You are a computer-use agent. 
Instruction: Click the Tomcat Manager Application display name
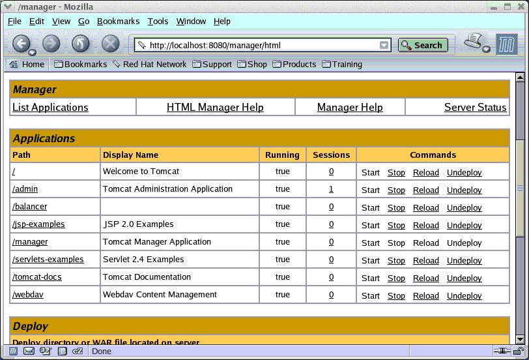[157, 242]
